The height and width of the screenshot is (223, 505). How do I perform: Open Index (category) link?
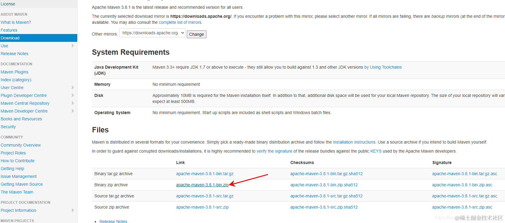point(16,80)
